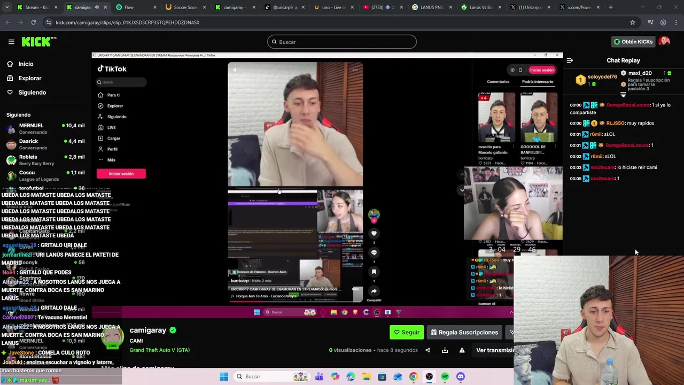This screenshot has height=385, width=684.
Task: Open Chrome profile icon in toolbar
Action: click(x=663, y=22)
